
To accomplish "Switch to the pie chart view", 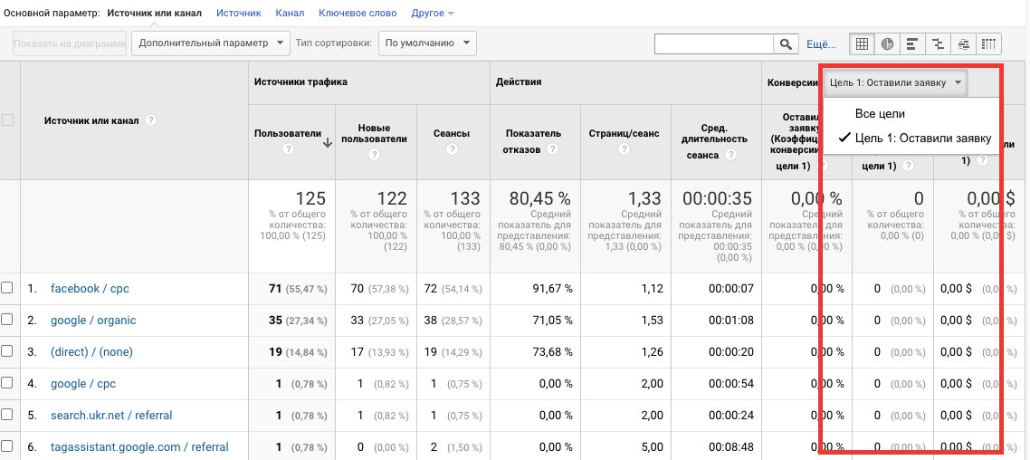I will click(887, 43).
